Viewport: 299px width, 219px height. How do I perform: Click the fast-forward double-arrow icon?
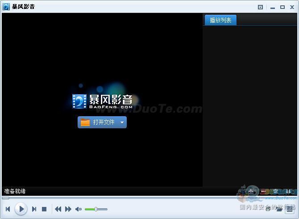(x=68, y=209)
